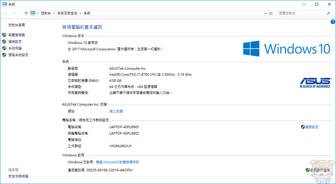Click shield icon beside 裝置管理員
The width and height of the screenshot is (336, 184).
[4, 35]
